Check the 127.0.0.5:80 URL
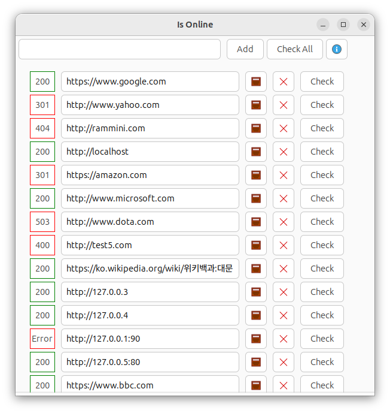The image size is (390, 413). pos(322,362)
